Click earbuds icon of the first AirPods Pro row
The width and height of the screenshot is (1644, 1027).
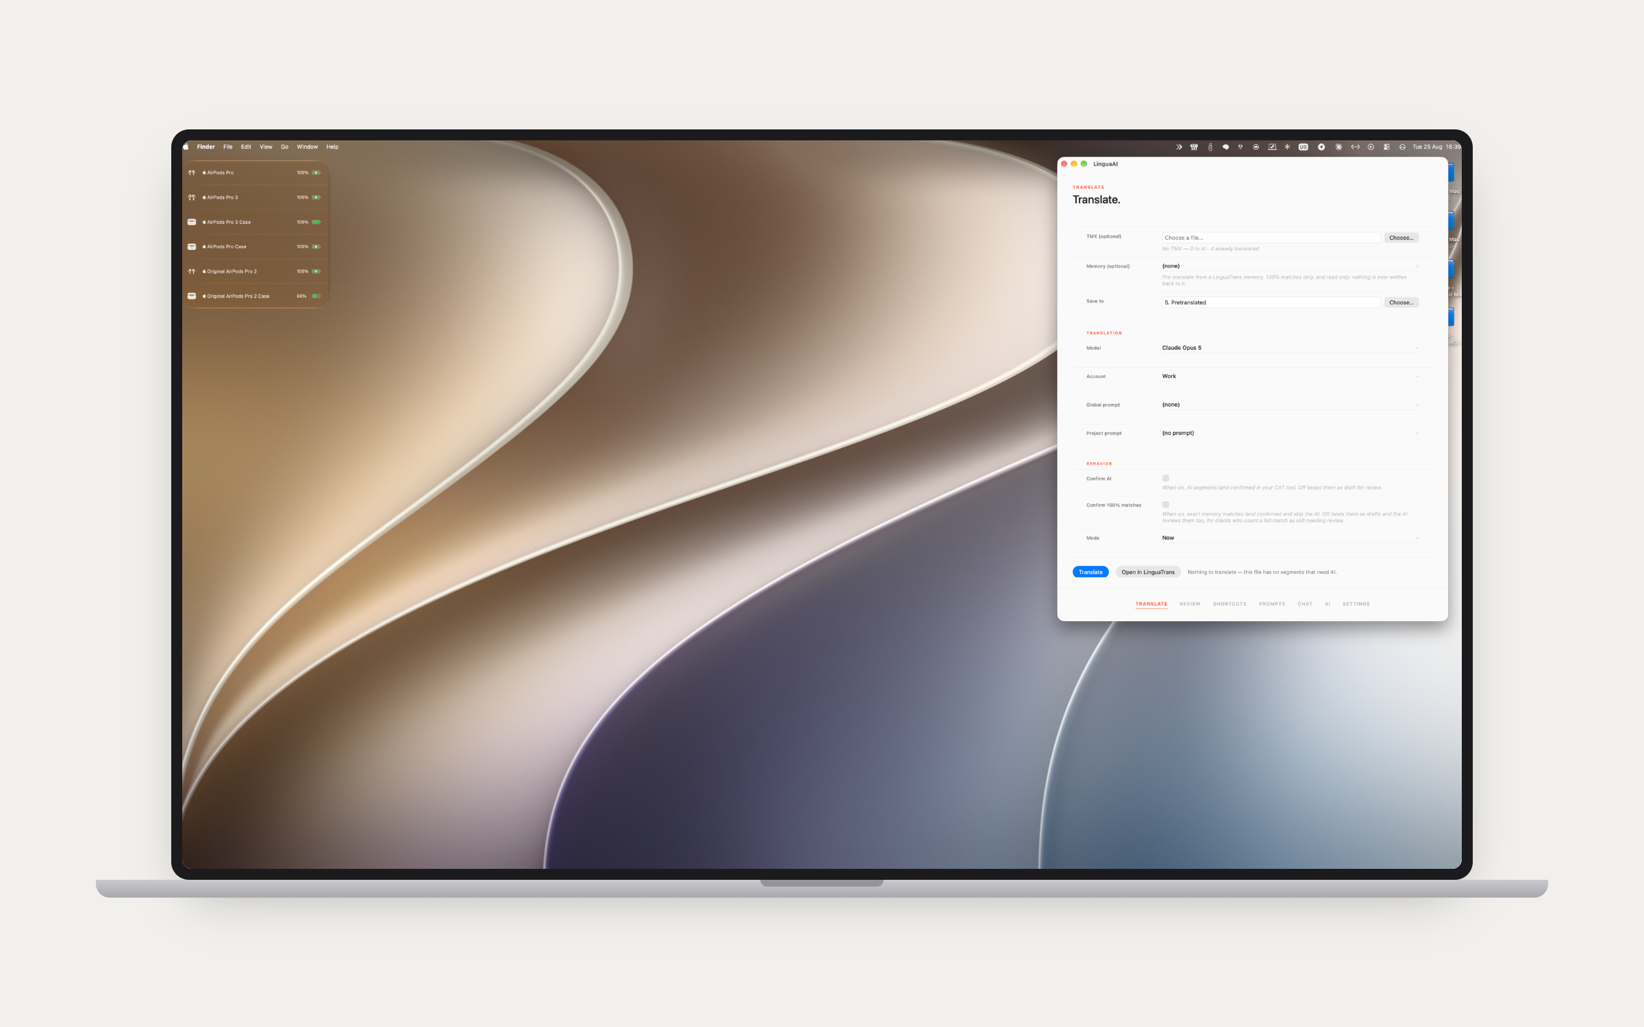(x=192, y=173)
